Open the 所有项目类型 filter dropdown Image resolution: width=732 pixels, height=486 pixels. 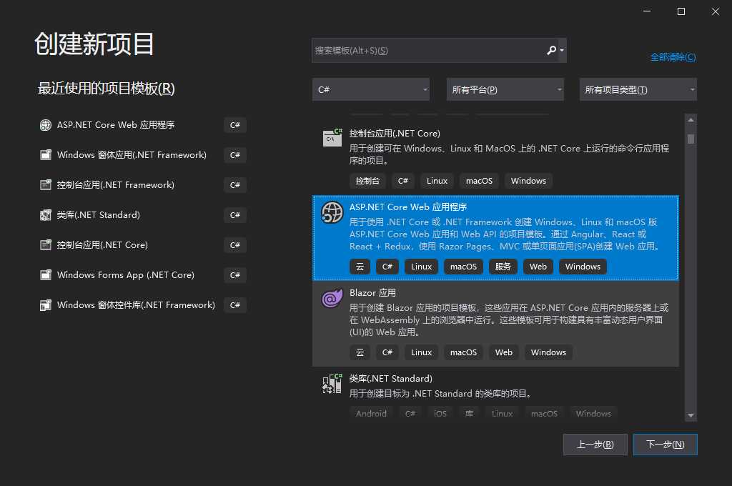coord(638,89)
